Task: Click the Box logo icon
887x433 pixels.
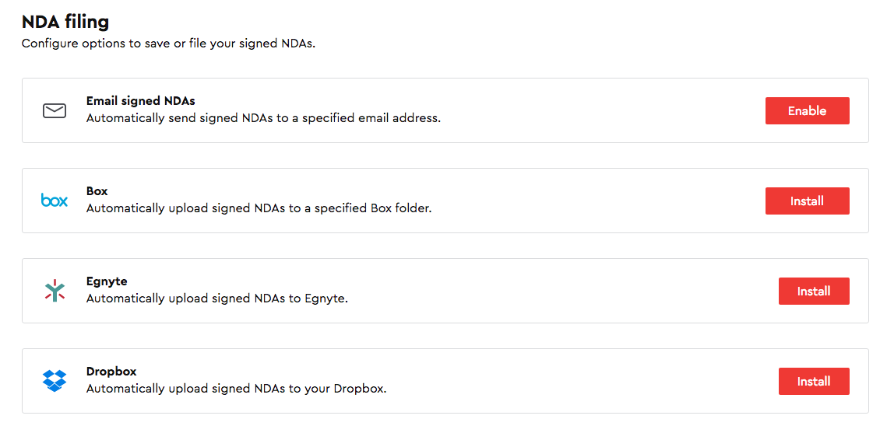Action: coord(55,201)
